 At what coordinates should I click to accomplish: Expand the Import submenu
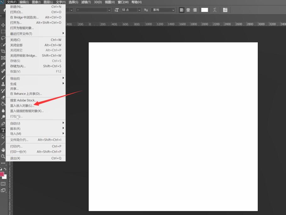click(36, 134)
